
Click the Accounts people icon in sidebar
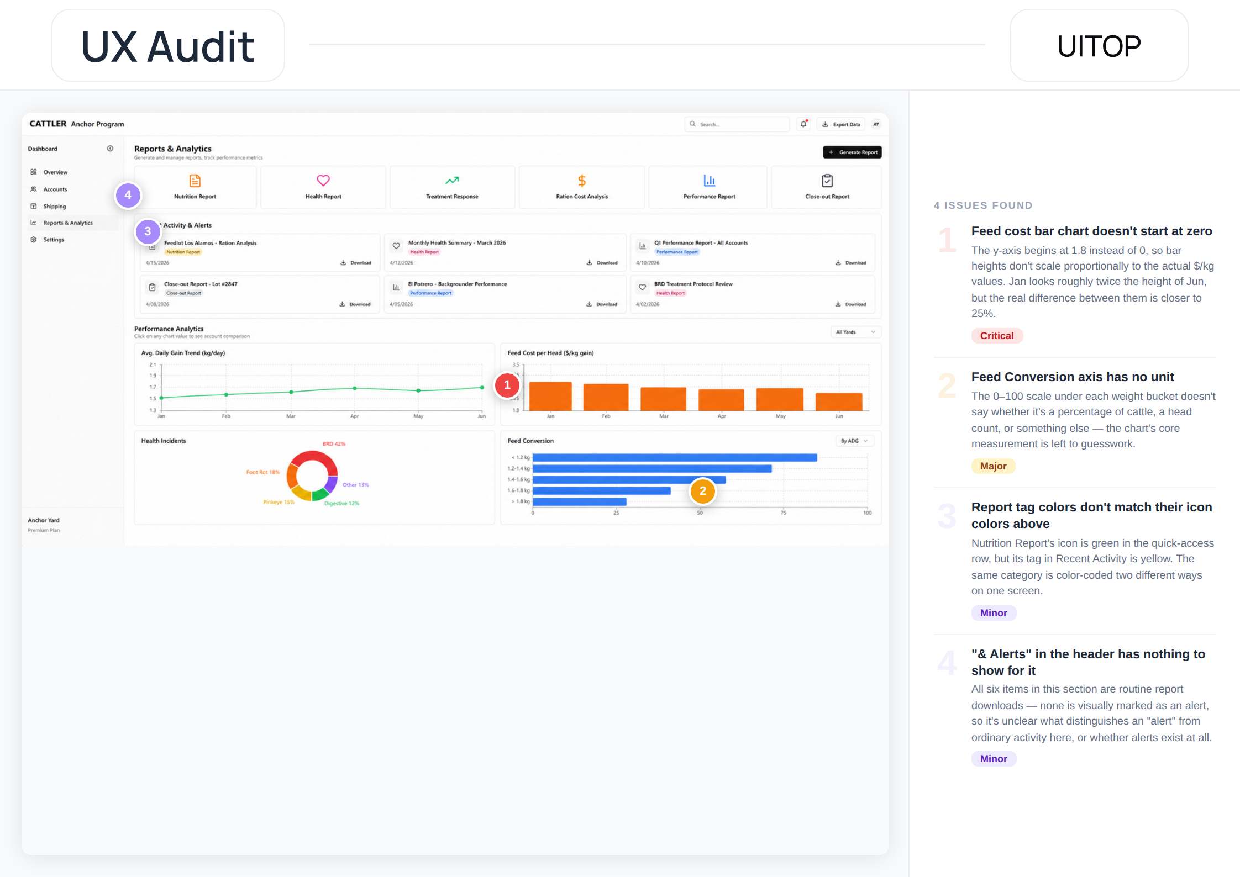34,189
